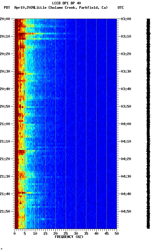Click the 03:00 UTC time label

pos(126,19)
